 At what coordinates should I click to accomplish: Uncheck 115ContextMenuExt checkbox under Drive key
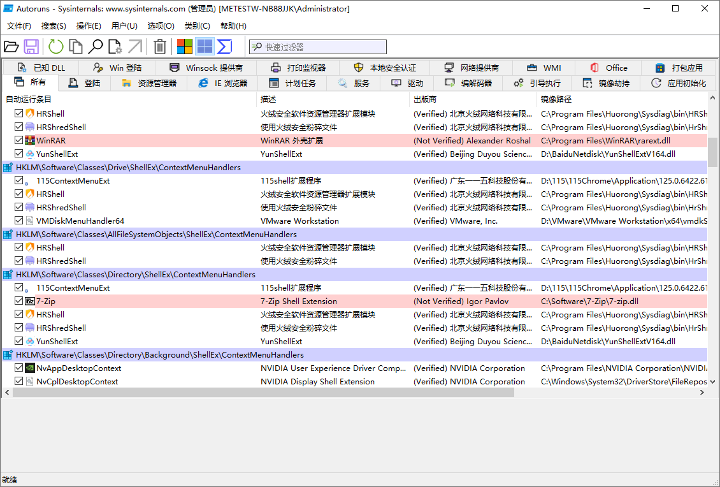(x=19, y=180)
